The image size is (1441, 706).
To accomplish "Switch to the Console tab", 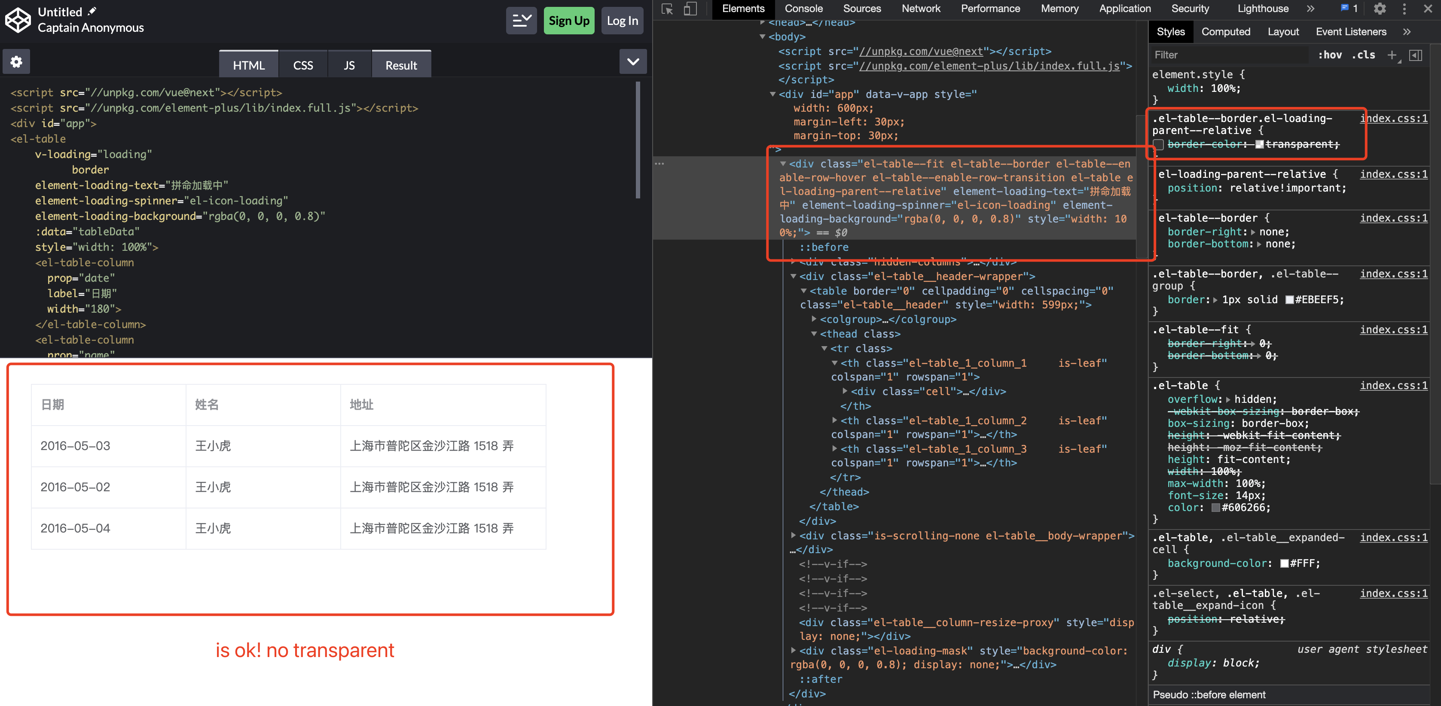I will pyautogui.click(x=803, y=9).
